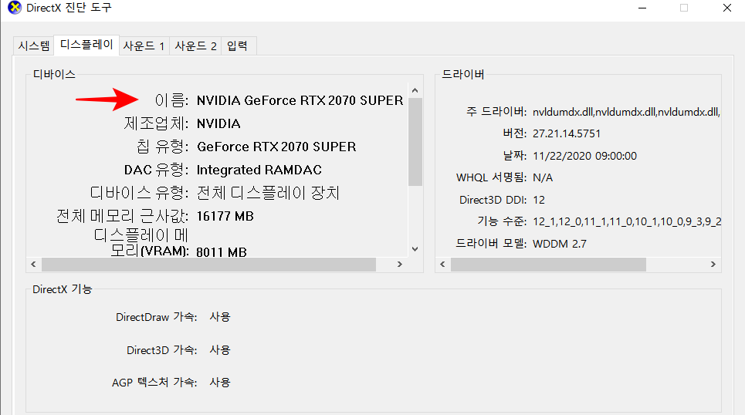This screenshot has height=415, width=745.
Task: Click the DirectX diagnostic tool title icon
Action: [x=15, y=8]
